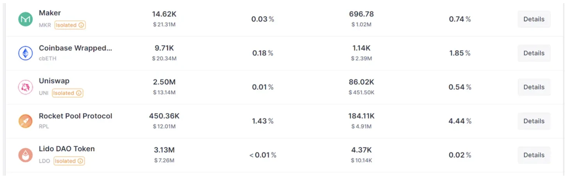Click the Uniswap asset name
The height and width of the screenshot is (178, 565).
(x=54, y=81)
